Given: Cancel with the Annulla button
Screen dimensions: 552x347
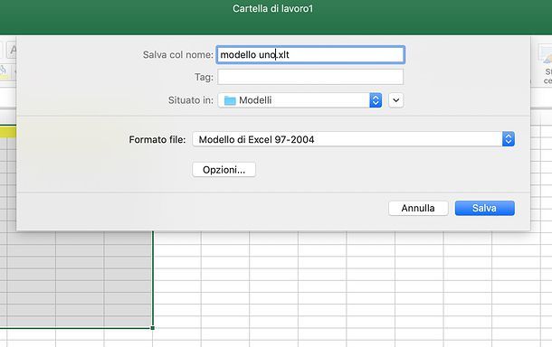Looking at the screenshot, I should click(418, 208).
